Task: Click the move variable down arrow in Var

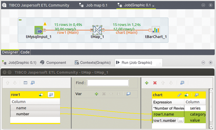Action: (118, 94)
